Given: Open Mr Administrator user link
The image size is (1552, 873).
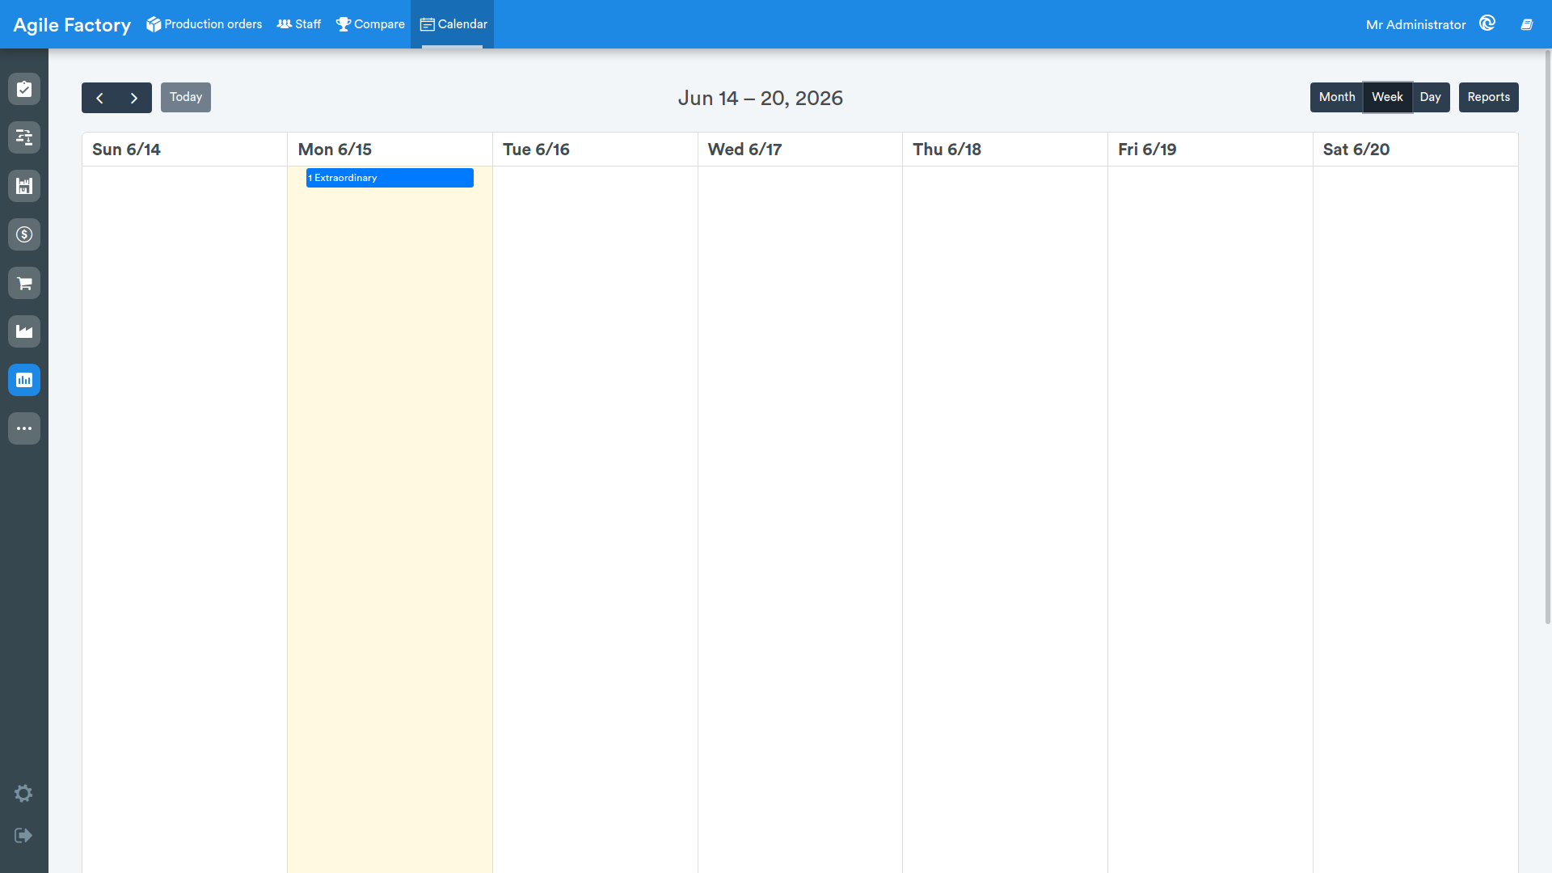Looking at the screenshot, I should coord(1415,24).
